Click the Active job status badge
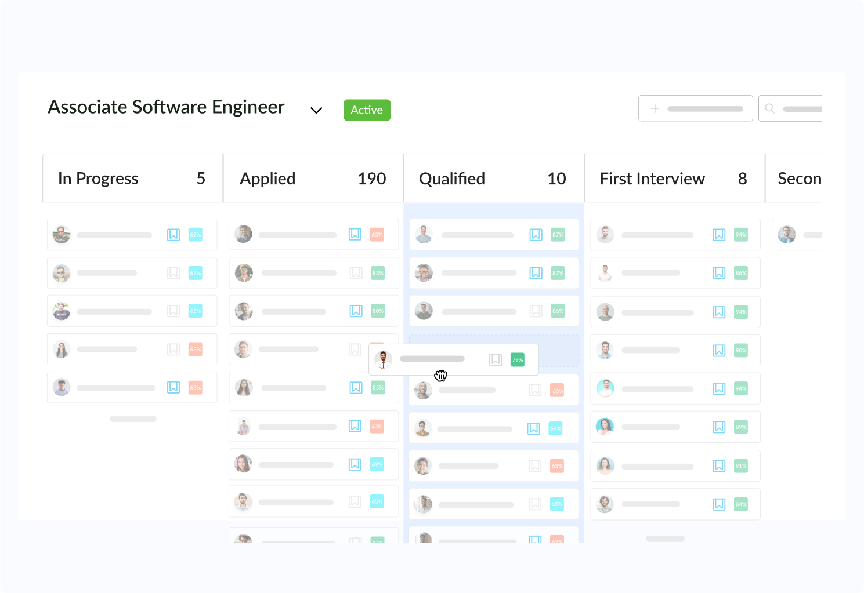This screenshot has width=864, height=593. (x=367, y=110)
